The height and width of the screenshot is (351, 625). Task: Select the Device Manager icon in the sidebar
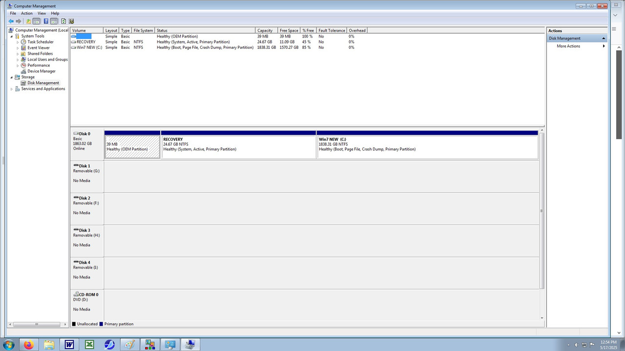pos(23,71)
